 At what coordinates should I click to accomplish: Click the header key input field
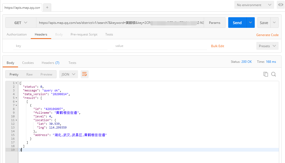tap(61, 46)
